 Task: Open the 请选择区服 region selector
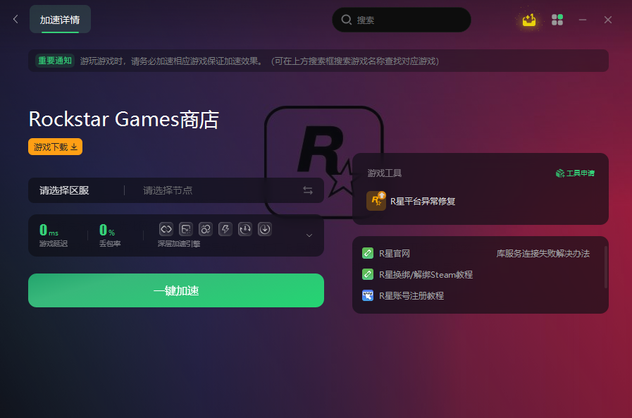click(x=64, y=190)
